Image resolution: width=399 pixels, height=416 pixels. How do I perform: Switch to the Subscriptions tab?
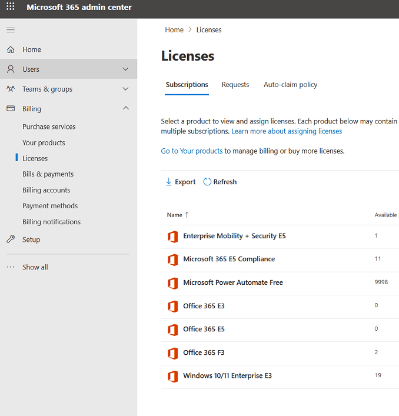pos(187,85)
